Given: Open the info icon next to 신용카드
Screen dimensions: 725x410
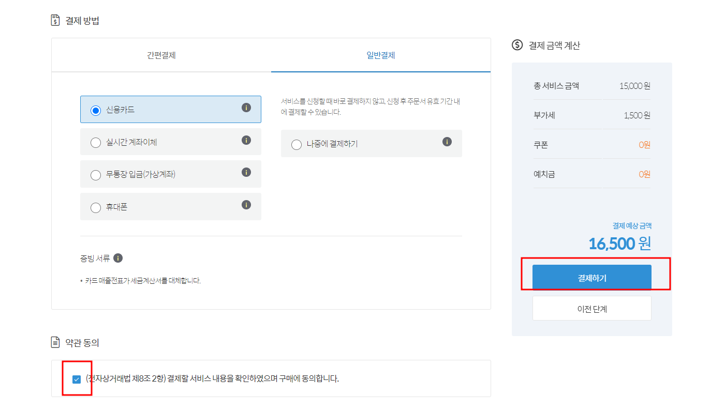Looking at the screenshot, I should point(246,109).
